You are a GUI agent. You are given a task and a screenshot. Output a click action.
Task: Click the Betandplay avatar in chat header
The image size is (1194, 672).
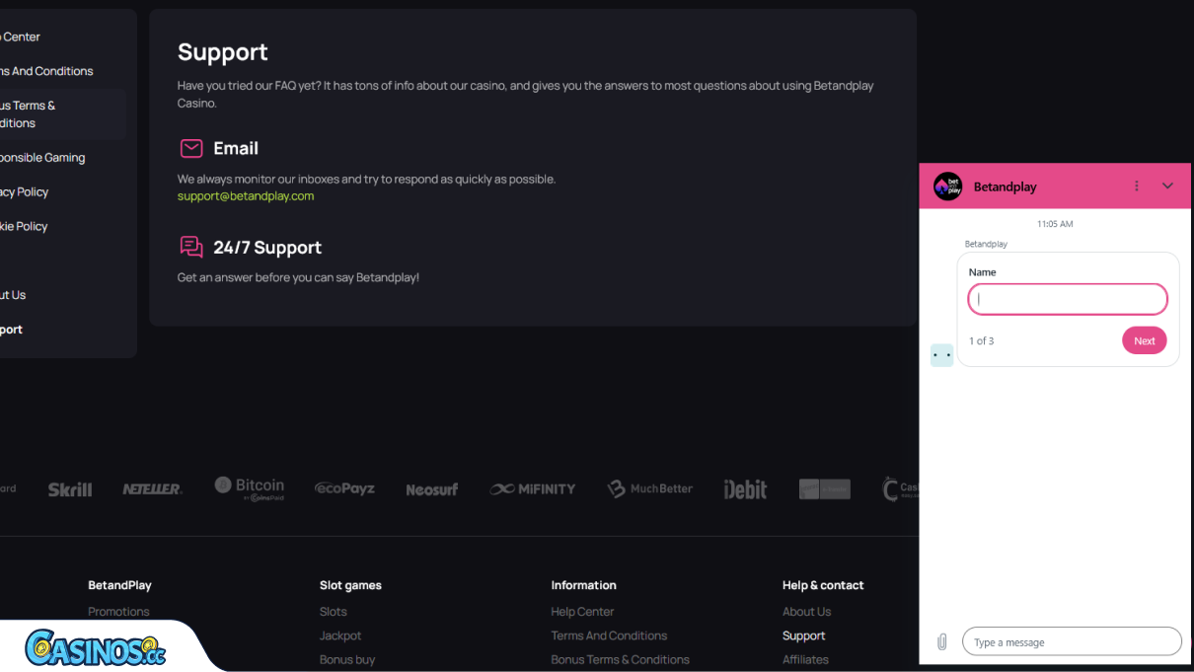pos(947,187)
